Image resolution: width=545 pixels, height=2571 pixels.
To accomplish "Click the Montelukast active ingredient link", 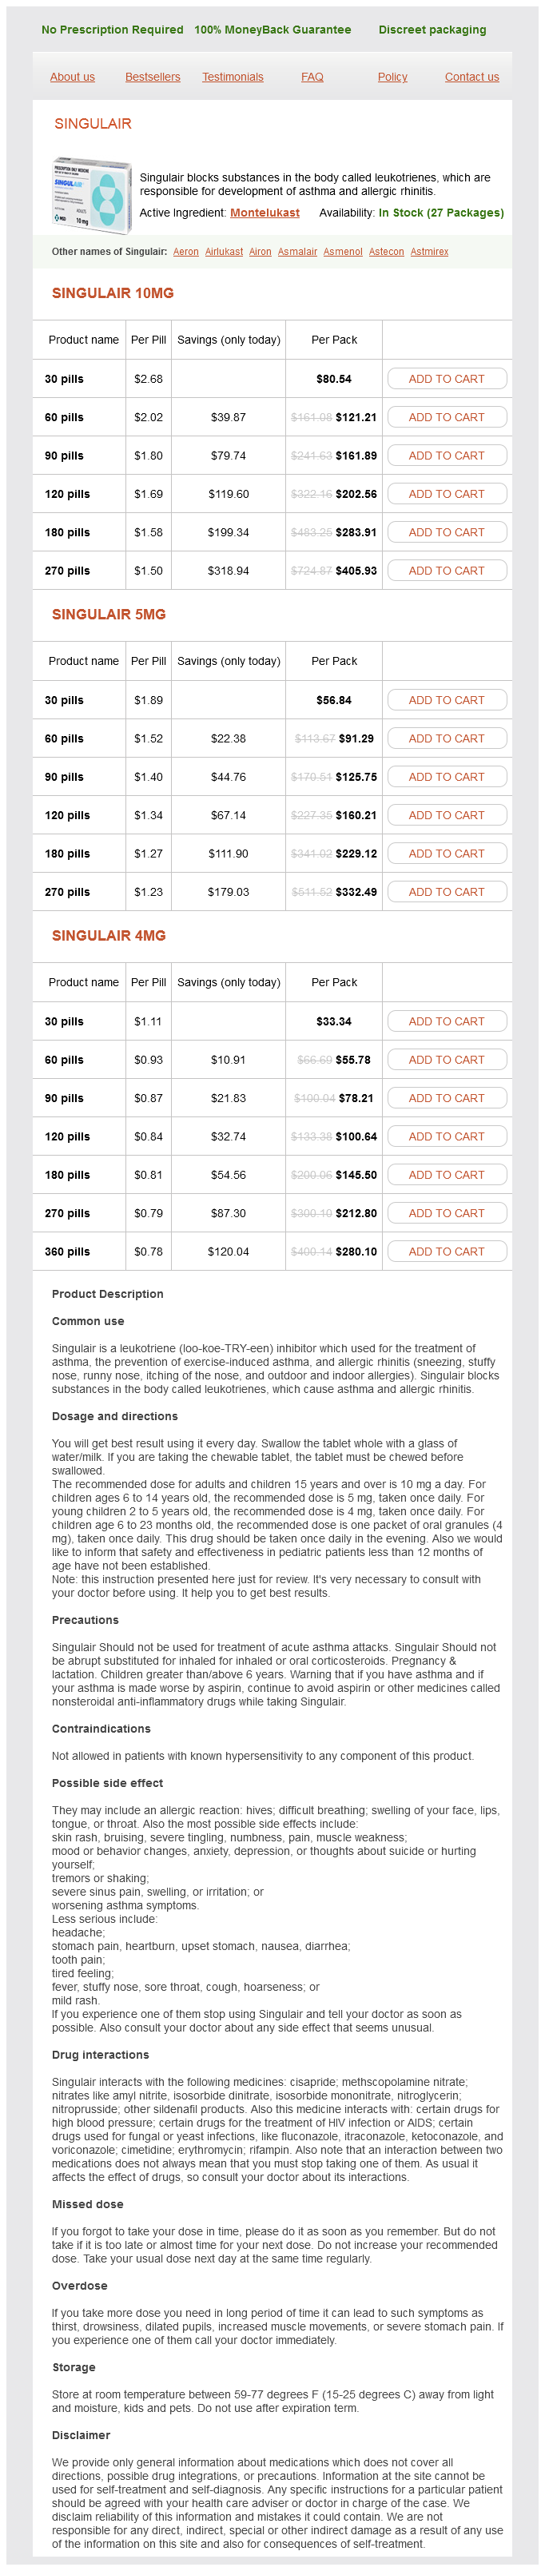I will click(x=265, y=213).
